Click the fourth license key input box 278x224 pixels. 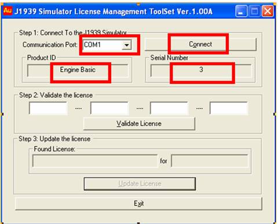click(x=229, y=108)
